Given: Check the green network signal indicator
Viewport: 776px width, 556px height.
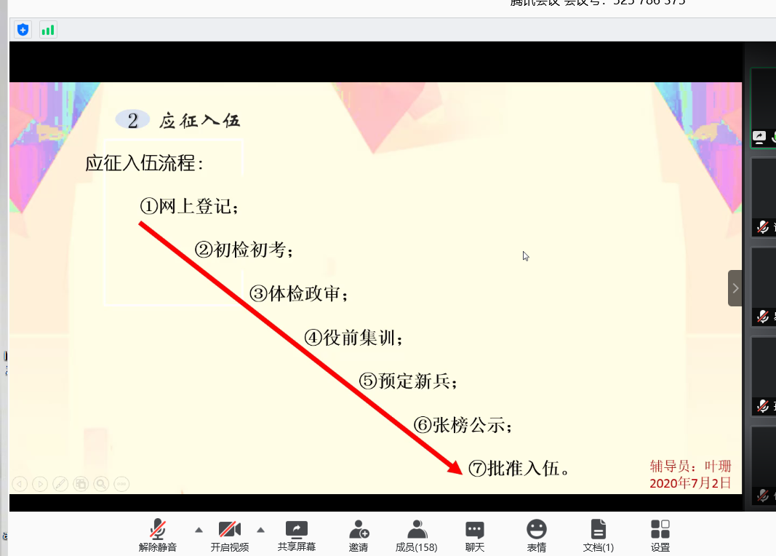Looking at the screenshot, I should tap(48, 30).
